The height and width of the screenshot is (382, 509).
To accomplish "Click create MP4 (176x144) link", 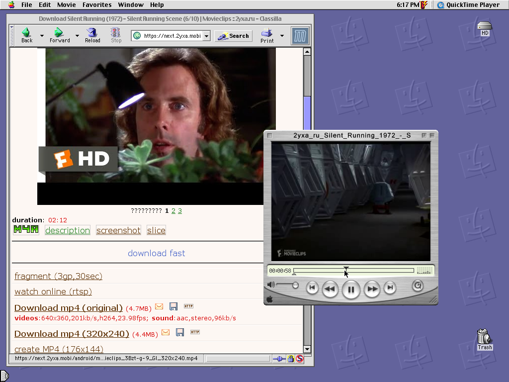I will tap(59, 349).
